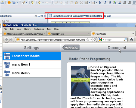Viewport: 136px width, 108px height.
Task: Click the Cut scissors icon
Action: (x=67, y=3)
